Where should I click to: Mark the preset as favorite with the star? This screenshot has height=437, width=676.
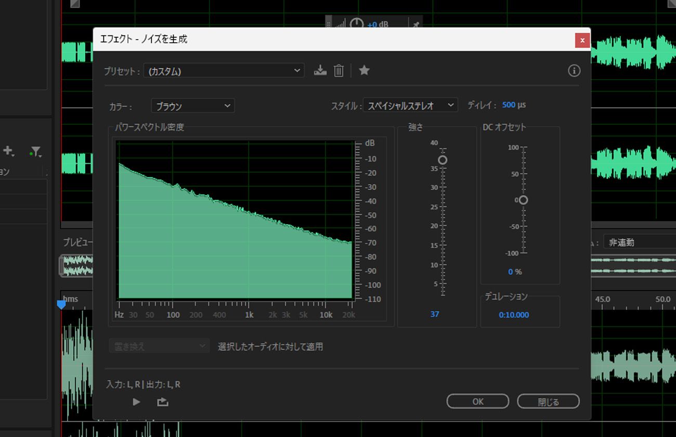click(x=364, y=70)
